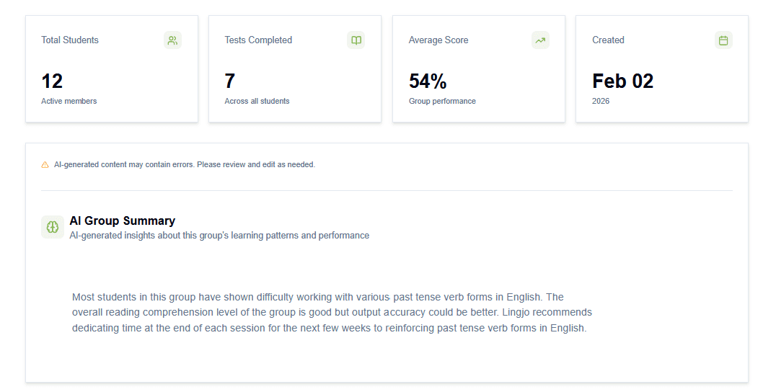The height and width of the screenshot is (392, 776).
Task: Click the summary paragraph about past tense verbs
Action: pos(332,313)
